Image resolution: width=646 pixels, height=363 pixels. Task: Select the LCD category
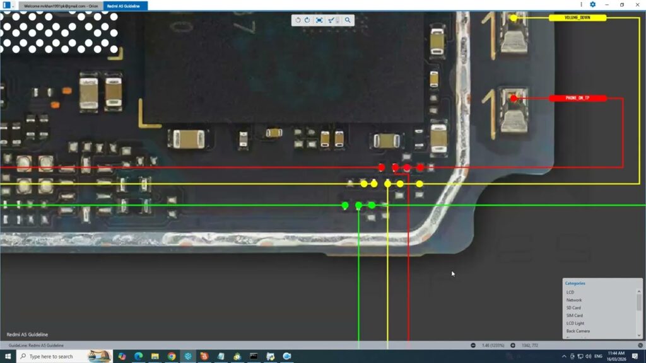pos(570,292)
